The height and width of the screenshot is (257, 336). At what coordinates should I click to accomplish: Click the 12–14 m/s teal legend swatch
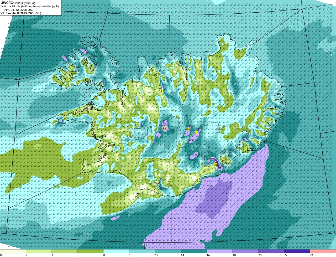pyautogui.click(x=168, y=251)
